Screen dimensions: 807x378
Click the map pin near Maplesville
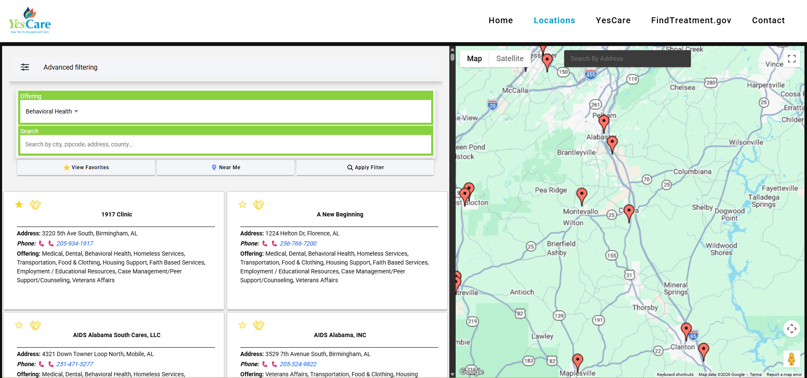coord(577,362)
